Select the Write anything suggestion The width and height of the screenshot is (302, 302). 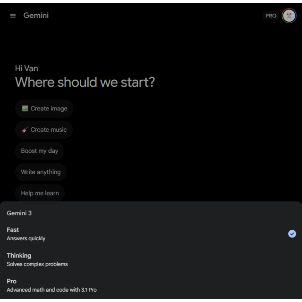coord(41,172)
